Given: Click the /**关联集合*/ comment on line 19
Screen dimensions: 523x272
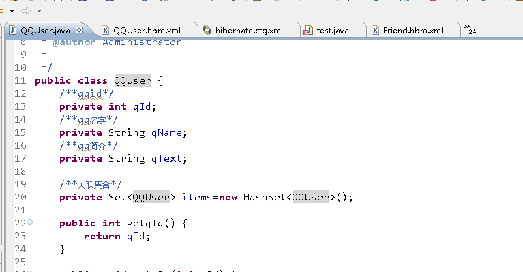Looking at the screenshot, I should pyautogui.click(x=91, y=184).
